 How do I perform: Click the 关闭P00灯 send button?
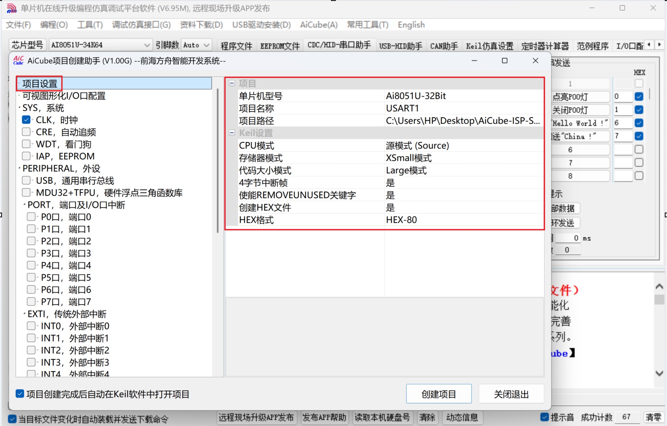coord(580,110)
